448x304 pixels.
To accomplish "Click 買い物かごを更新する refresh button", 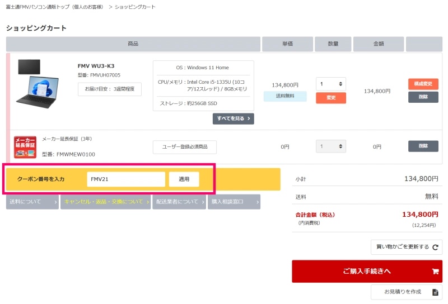I will point(407,247).
